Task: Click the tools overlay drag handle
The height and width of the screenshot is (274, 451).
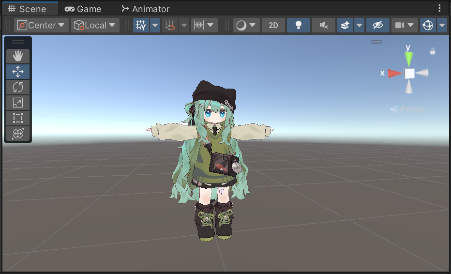Action: (18, 42)
